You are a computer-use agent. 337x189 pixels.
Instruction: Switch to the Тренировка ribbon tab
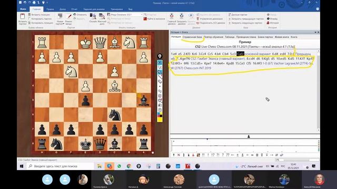click(117, 9)
